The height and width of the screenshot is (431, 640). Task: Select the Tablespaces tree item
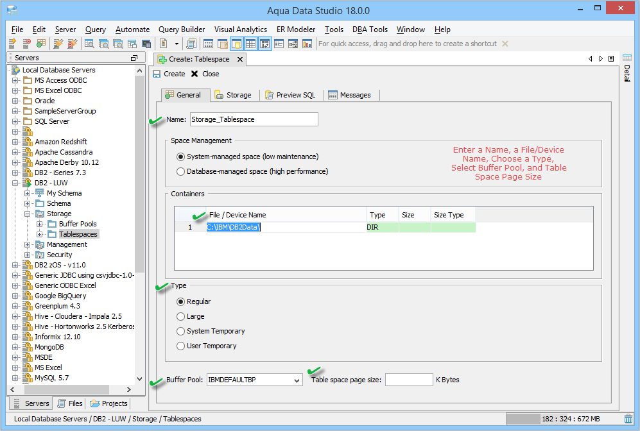coord(78,234)
